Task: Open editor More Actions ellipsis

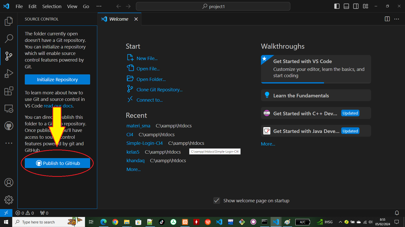Action: [x=397, y=19]
